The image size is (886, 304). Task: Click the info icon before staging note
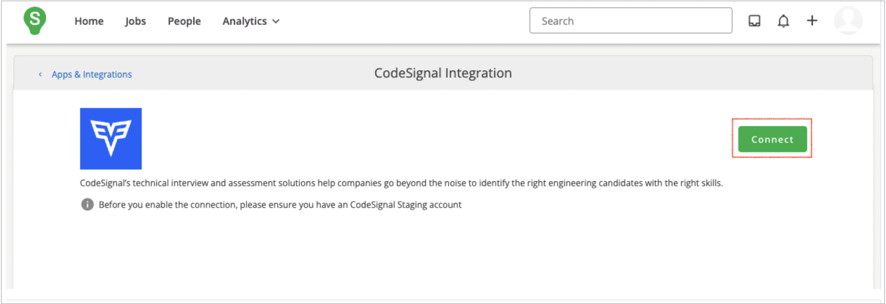pyautogui.click(x=87, y=204)
